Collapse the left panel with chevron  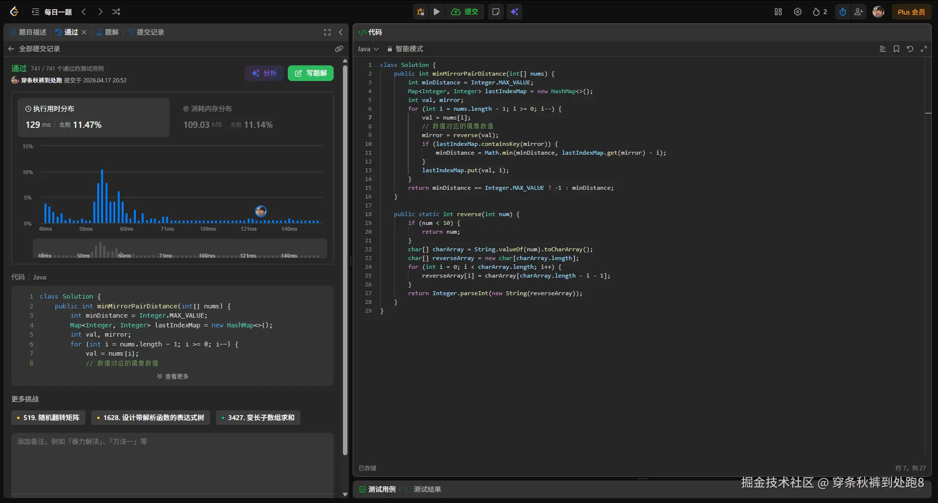pos(341,32)
